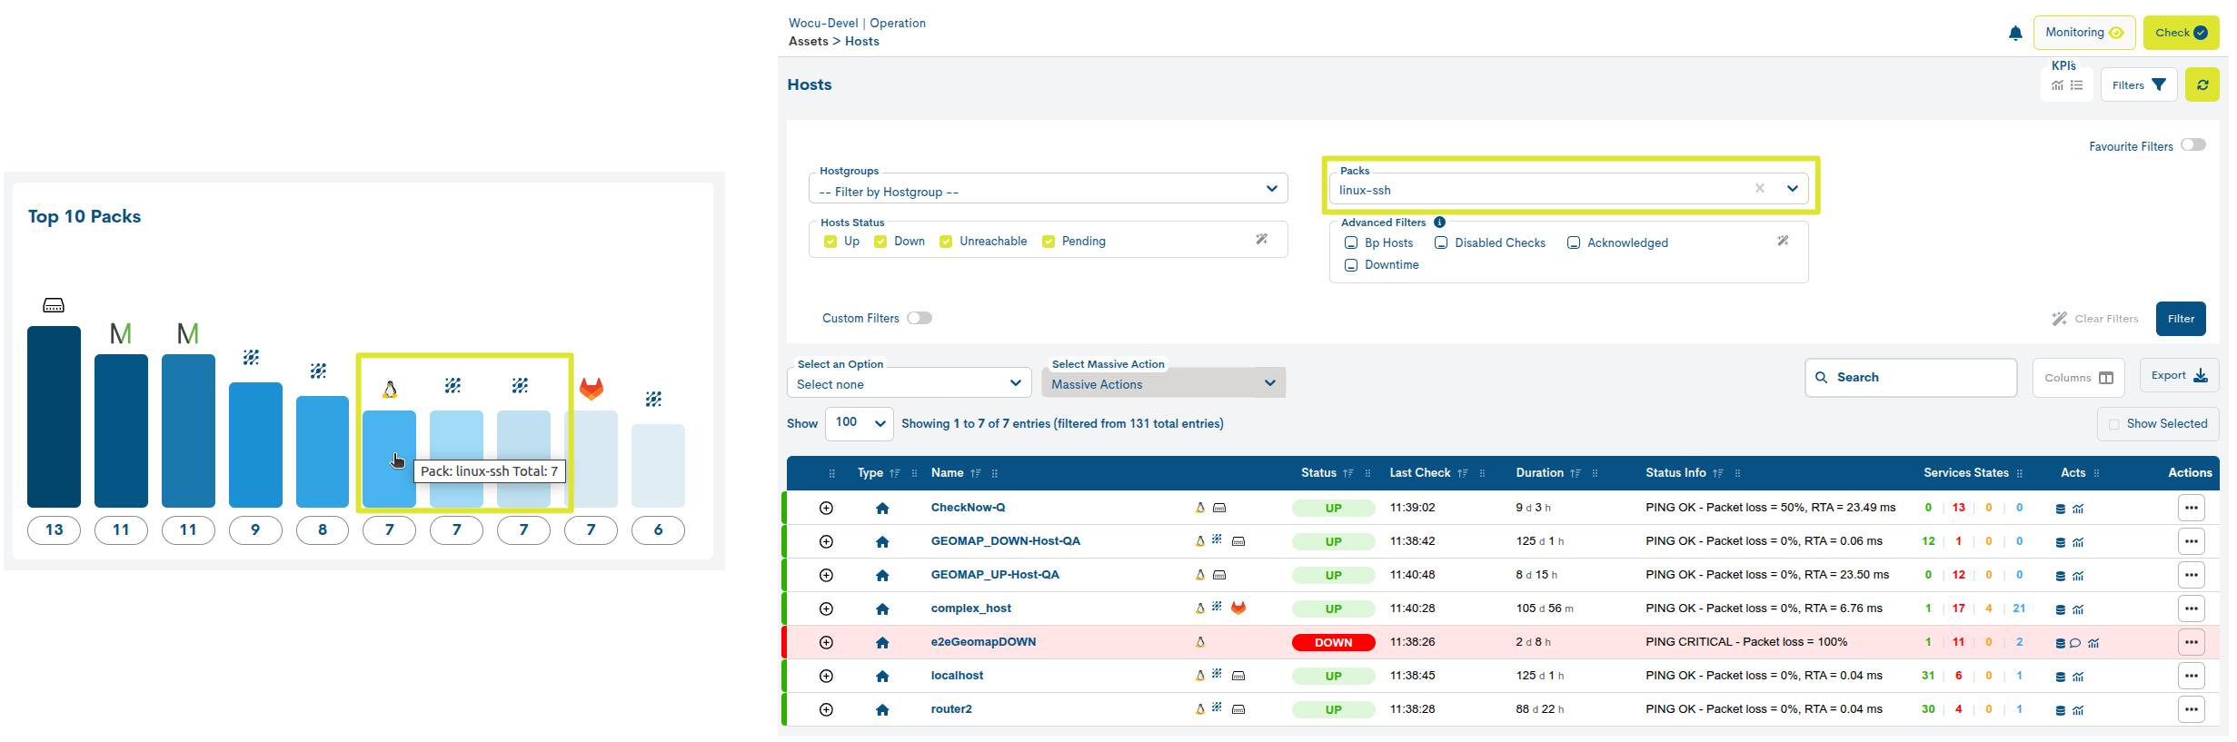The width and height of the screenshot is (2237, 742).
Task: Open the Hostgroups filter dropdown
Action: click(1048, 190)
